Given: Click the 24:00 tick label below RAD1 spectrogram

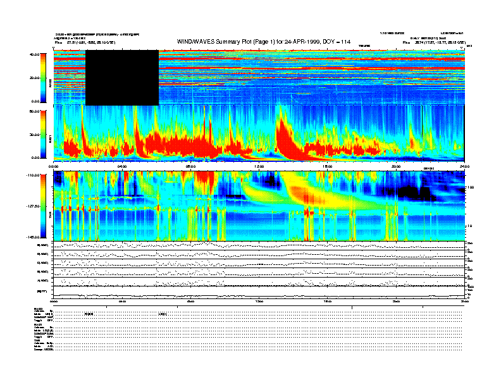Looking at the screenshot, I should (464, 166).
